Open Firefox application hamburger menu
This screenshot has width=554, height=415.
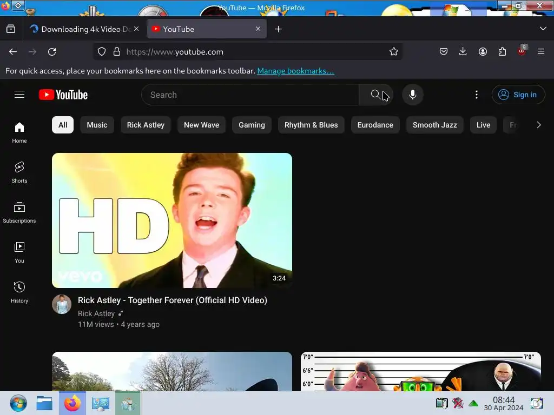pyautogui.click(x=541, y=51)
